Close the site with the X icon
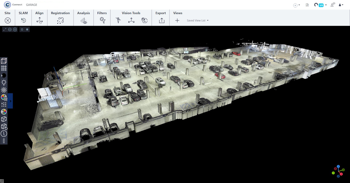350x183 pixels. pyautogui.click(x=8, y=21)
